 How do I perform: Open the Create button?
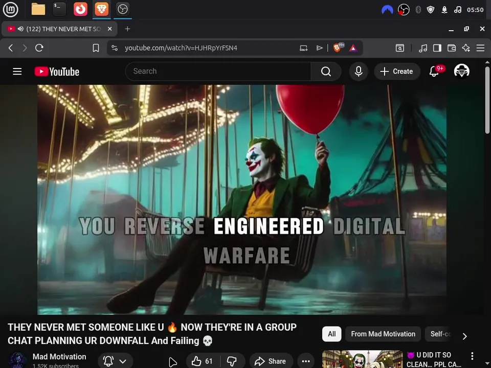(397, 72)
